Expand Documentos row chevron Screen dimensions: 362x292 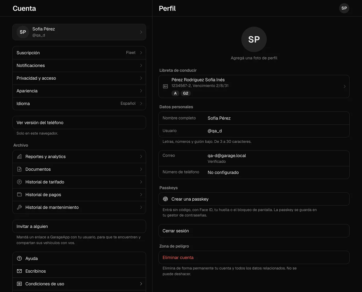(x=141, y=169)
